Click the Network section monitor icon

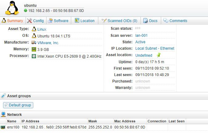tap(3, 114)
